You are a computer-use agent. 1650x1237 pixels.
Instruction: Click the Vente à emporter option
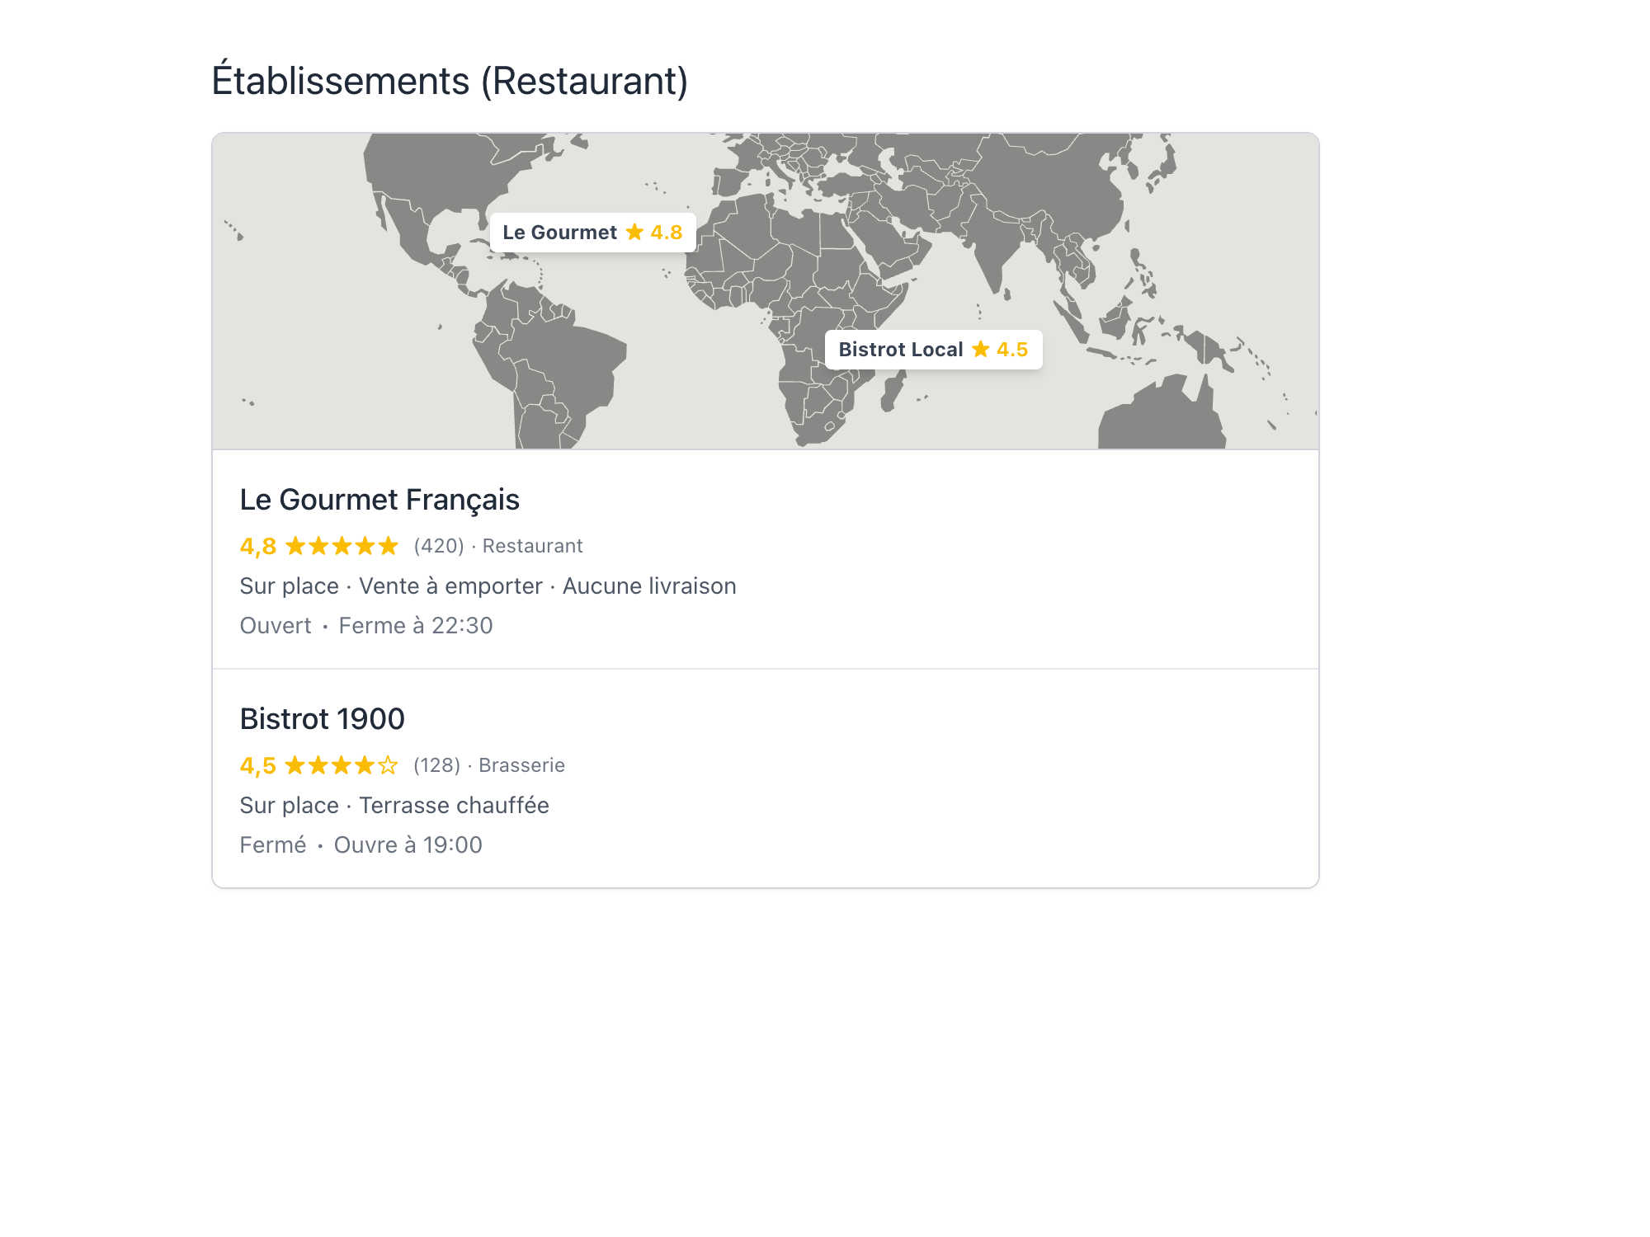click(450, 586)
